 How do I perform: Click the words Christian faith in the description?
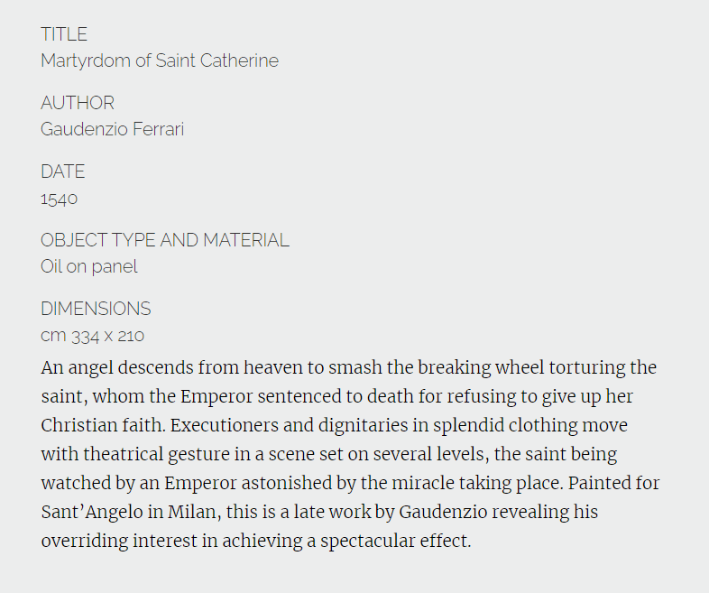(103, 426)
